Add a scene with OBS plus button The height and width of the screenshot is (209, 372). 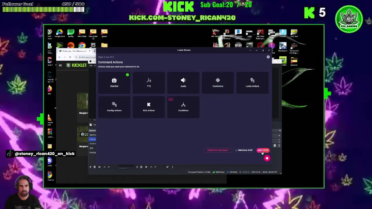[x=90, y=167]
